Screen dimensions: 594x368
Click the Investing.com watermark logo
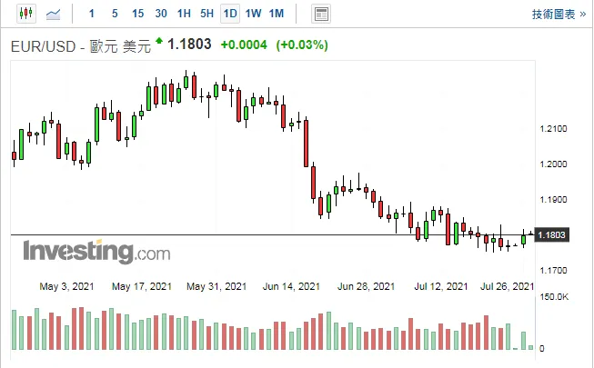pyautogui.click(x=97, y=252)
